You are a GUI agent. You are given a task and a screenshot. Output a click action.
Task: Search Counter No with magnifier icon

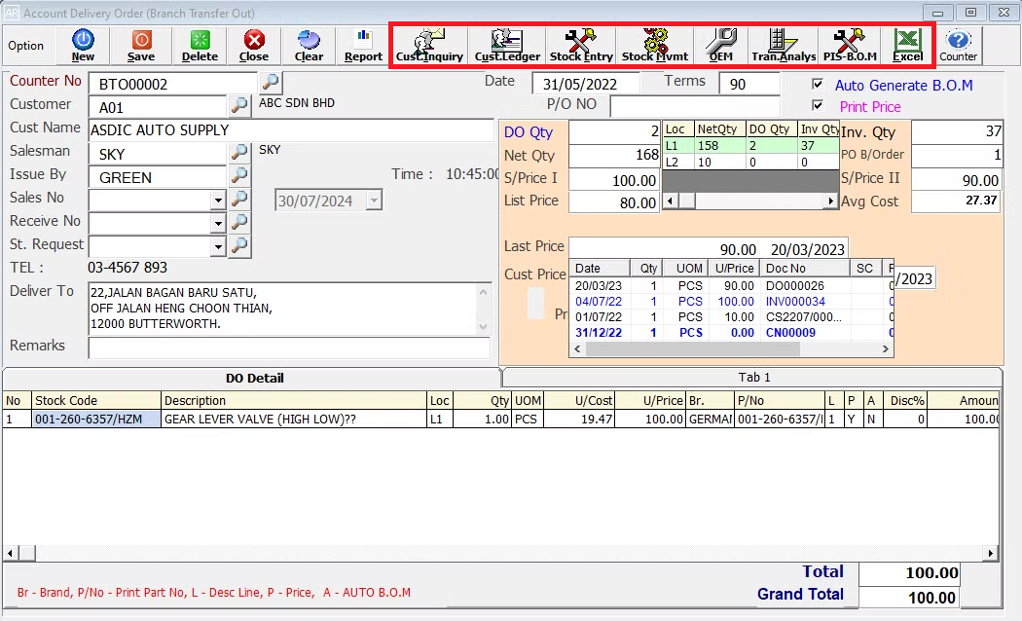271,82
